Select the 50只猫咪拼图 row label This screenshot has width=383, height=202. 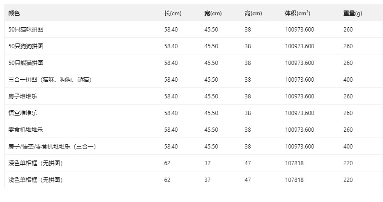(x=26, y=30)
